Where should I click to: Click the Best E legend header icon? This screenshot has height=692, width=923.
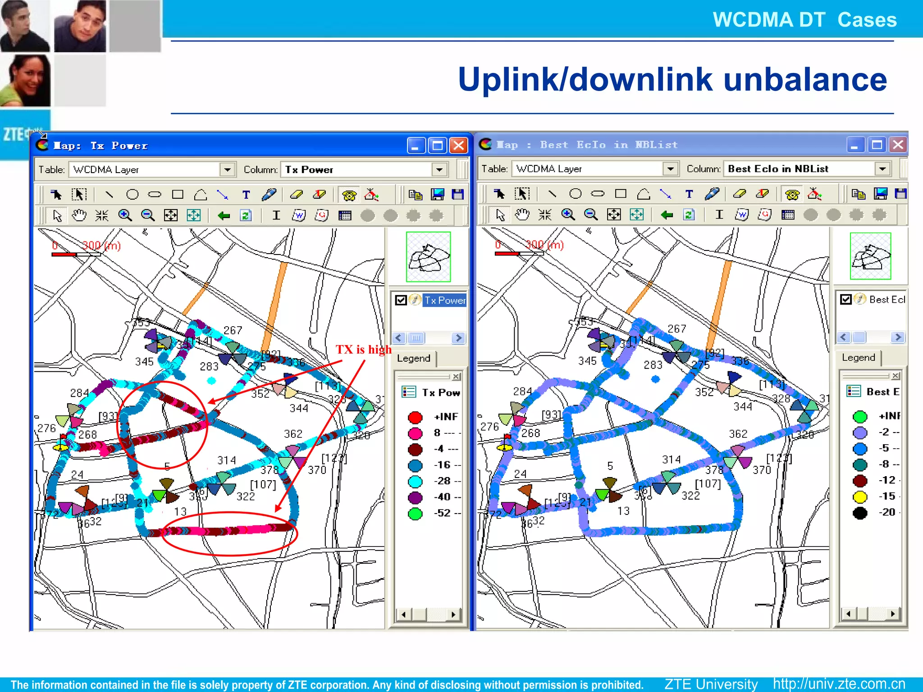pyautogui.click(x=854, y=392)
